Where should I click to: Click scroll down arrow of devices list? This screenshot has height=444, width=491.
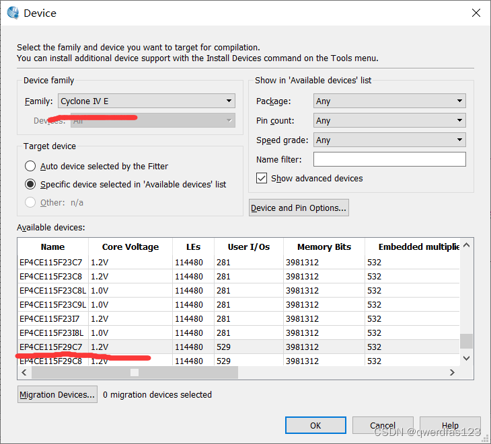pos(466,358)
